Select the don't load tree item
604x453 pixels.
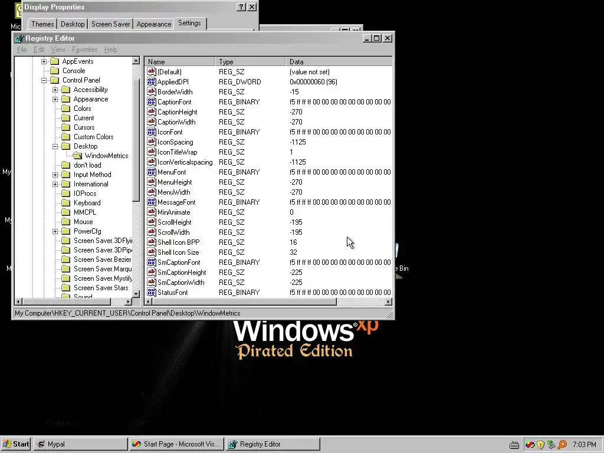click(87, 165)
